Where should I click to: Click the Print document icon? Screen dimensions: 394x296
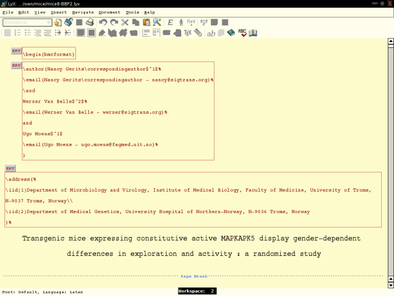(x=89, y=23)
